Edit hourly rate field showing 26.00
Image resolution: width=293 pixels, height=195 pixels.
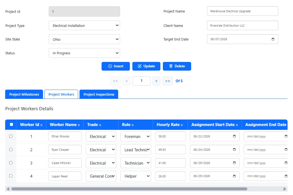pos(170,176)
